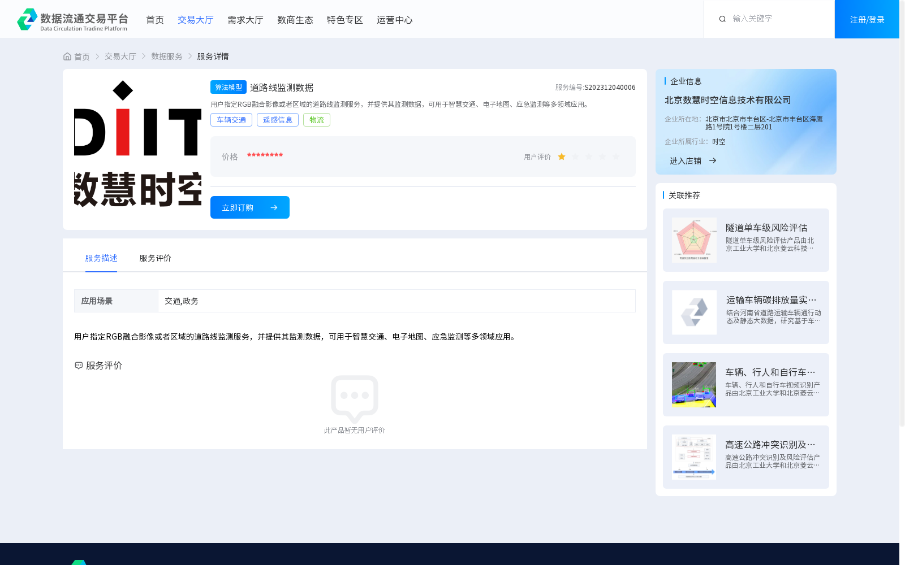Click the empty-review chat bubble graphic
The width and height of the screenshot is (905, 565).
pyautogui.click(x=355, y=399)
